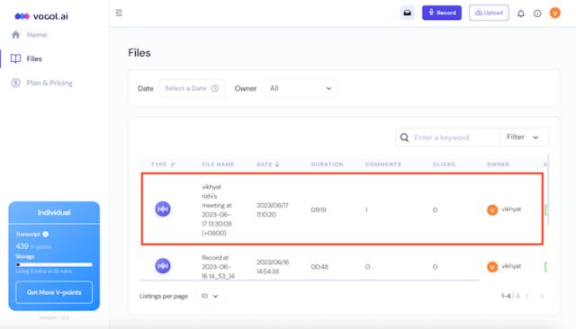The image size is (576, 329).
Task: Open audio icon of Record at 2023-06-16 row
Action: (x=163, y=266)
